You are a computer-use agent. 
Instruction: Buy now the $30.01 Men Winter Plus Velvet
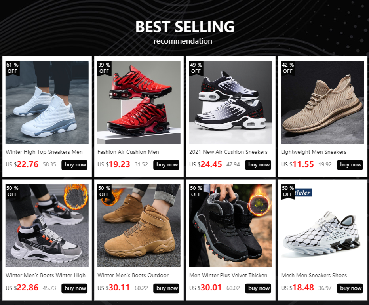click(258, 288)
